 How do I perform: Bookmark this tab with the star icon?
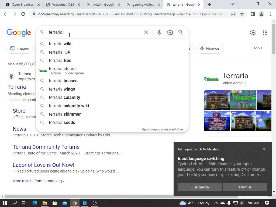242,14
